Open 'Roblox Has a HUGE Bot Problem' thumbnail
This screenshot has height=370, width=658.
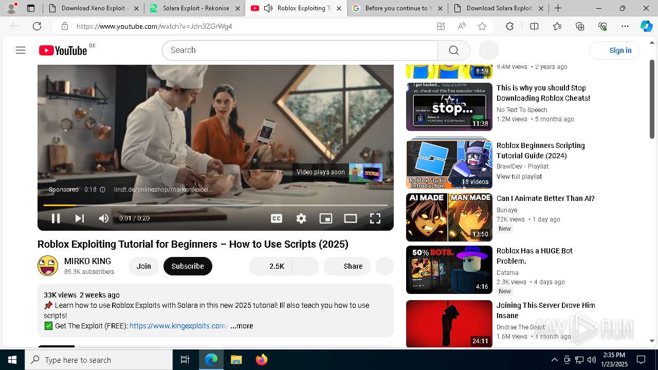click(x=449, y=270)
